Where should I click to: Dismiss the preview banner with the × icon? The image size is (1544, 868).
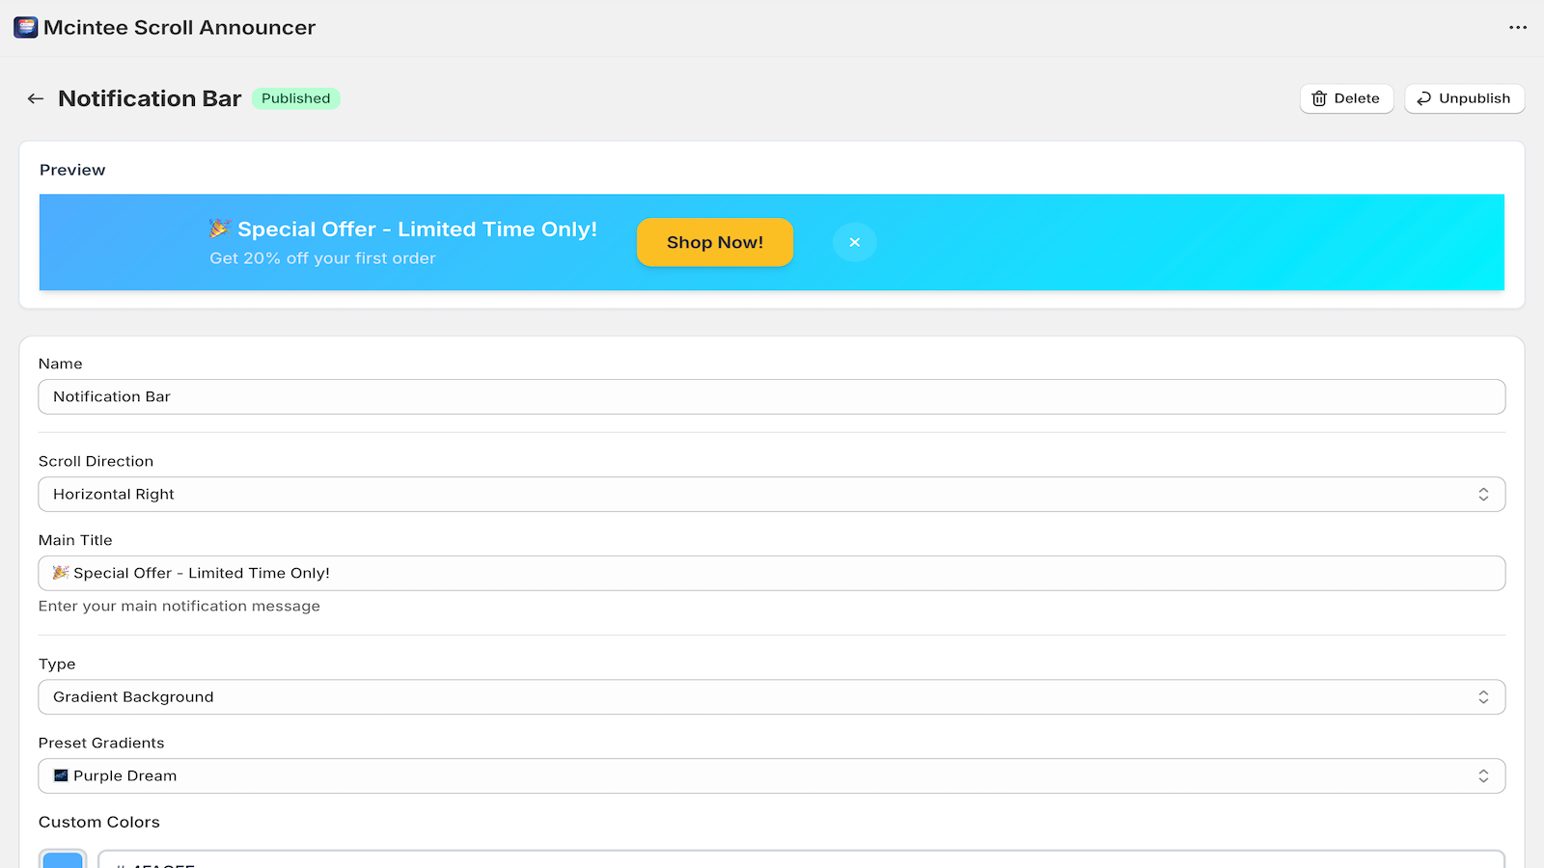(854, 242)
